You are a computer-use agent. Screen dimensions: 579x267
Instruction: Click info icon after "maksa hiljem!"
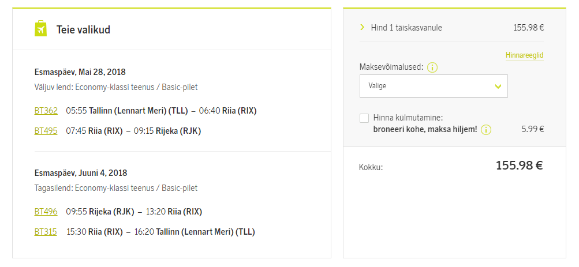pos(486,129)
